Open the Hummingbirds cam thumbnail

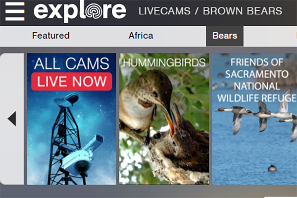pos(164,119)
